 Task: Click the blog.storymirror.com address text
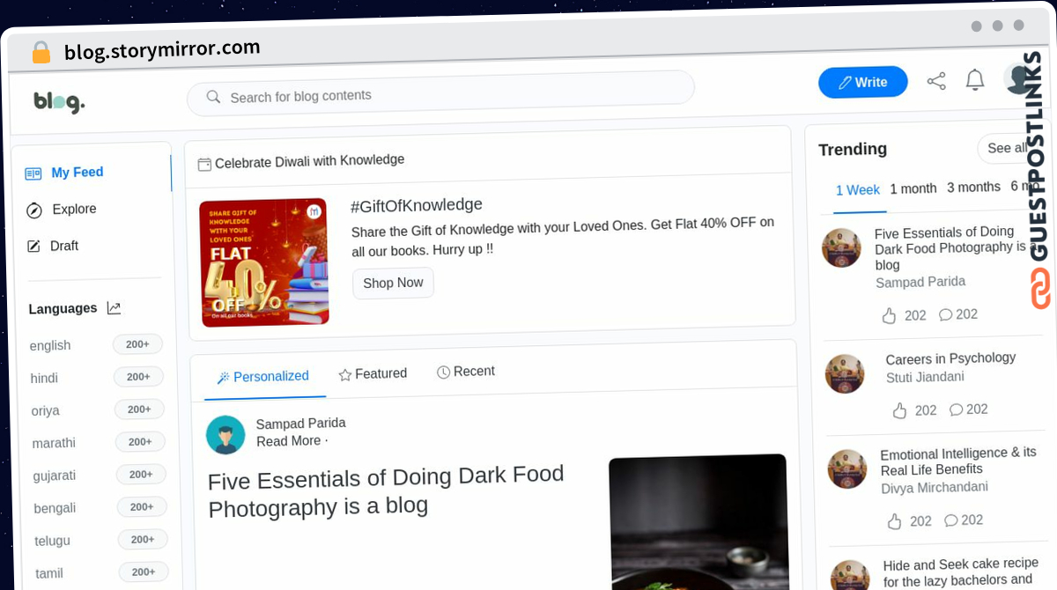click(162, 49)
